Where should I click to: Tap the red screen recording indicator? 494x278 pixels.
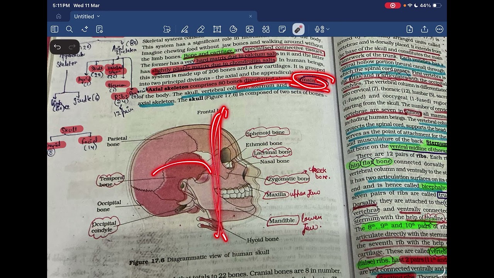pos(393,5)
